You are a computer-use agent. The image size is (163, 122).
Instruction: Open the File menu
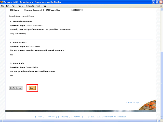point(2,6)
